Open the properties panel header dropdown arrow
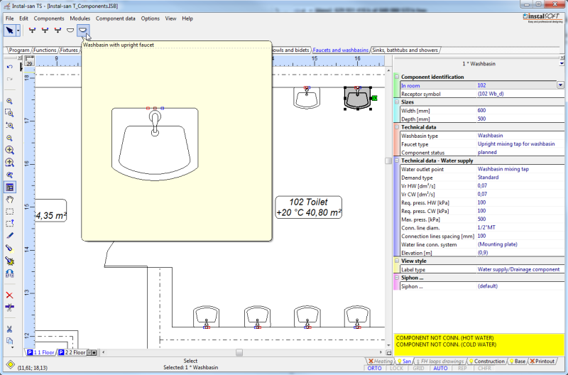Screen dimensions: 568x375 [x=562, y=64]
